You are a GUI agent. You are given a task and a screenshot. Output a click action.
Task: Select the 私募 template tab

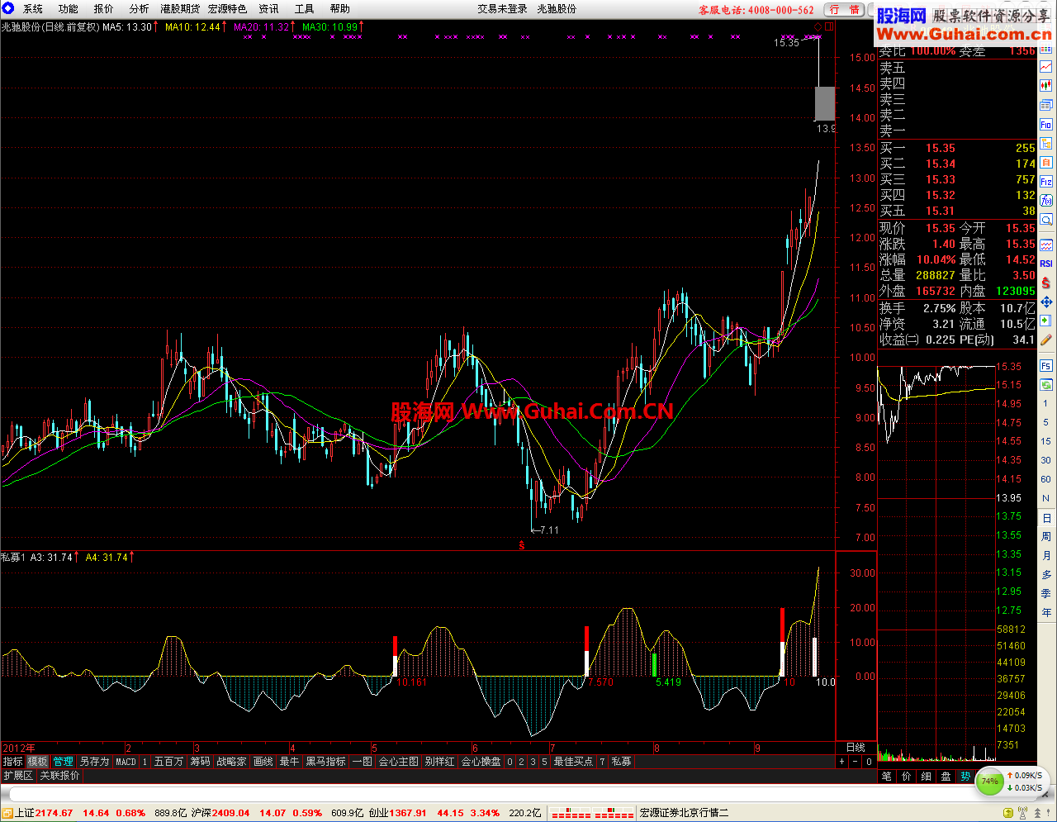coord(621,762)
